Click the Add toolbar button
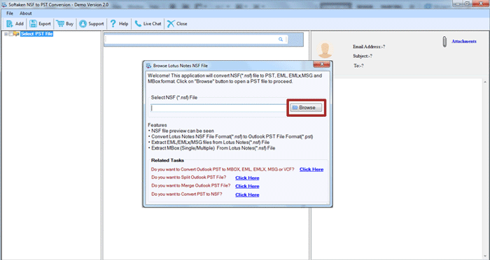The width and height of the screenshot is (490, 260). (15, 24)
